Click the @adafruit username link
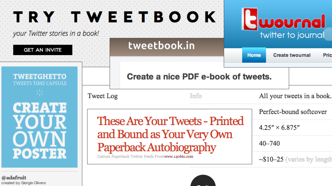This screenshot has width=332, height=186. [x=14, y=178]
